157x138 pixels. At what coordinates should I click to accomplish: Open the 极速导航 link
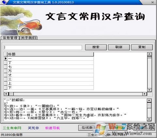click(53, 128)
